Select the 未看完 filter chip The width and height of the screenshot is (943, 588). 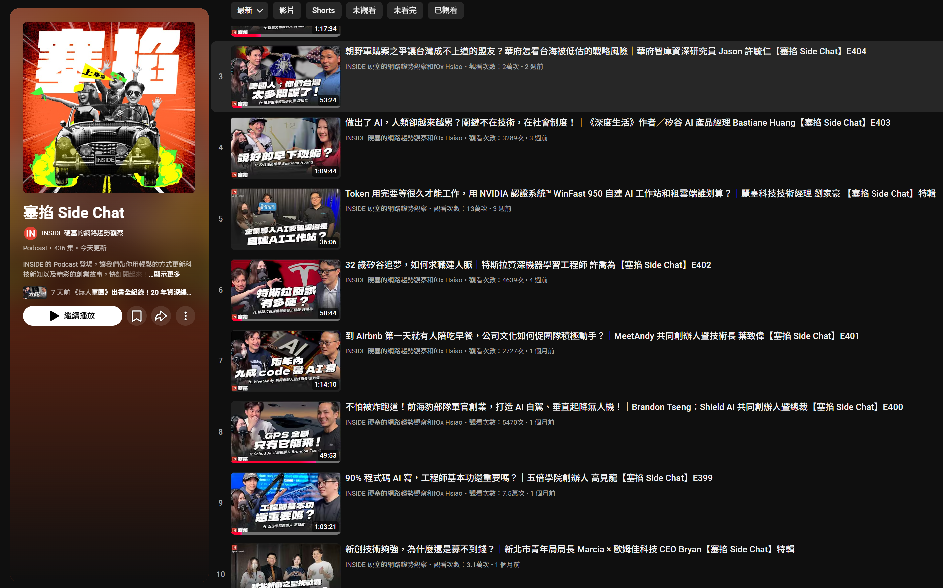pyautogui.click(x=405, y=10)
